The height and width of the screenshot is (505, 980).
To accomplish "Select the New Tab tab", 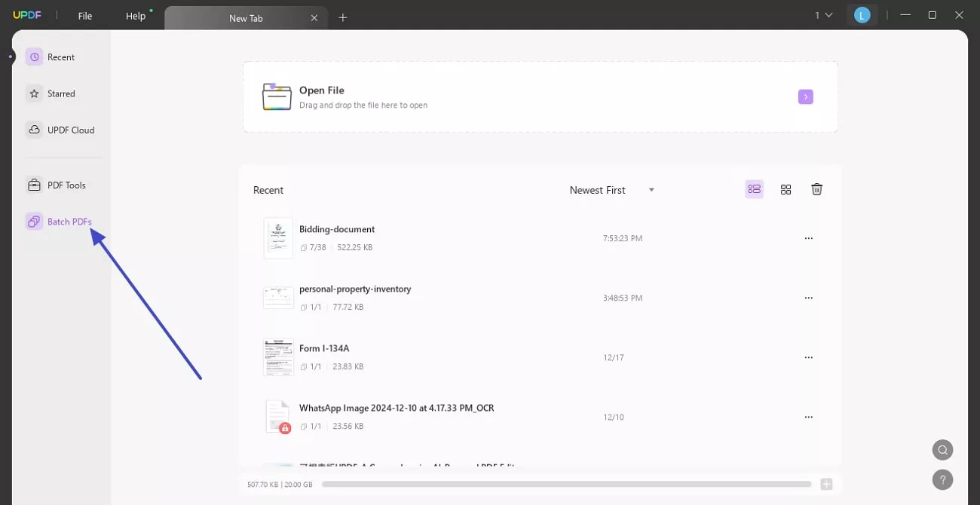I will pyautogui.click(x=246, y=17).
